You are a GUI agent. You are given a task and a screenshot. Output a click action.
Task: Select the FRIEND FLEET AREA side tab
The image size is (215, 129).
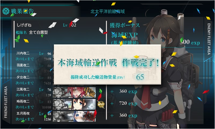6,102
